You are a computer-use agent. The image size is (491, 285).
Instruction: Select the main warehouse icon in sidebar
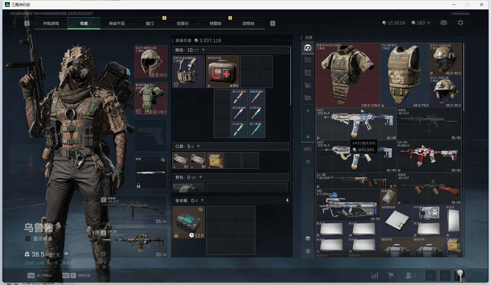(308, 48)
